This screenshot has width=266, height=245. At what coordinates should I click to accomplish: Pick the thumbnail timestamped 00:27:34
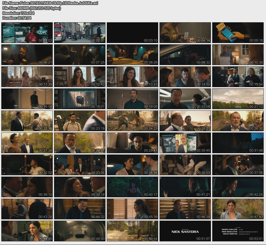click(27, 143)
